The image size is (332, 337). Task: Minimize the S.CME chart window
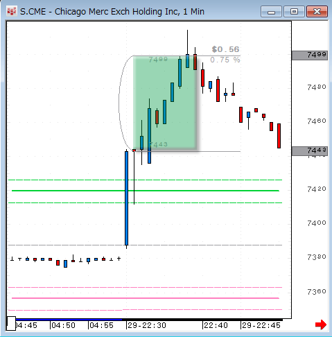[x=271, y=12]
